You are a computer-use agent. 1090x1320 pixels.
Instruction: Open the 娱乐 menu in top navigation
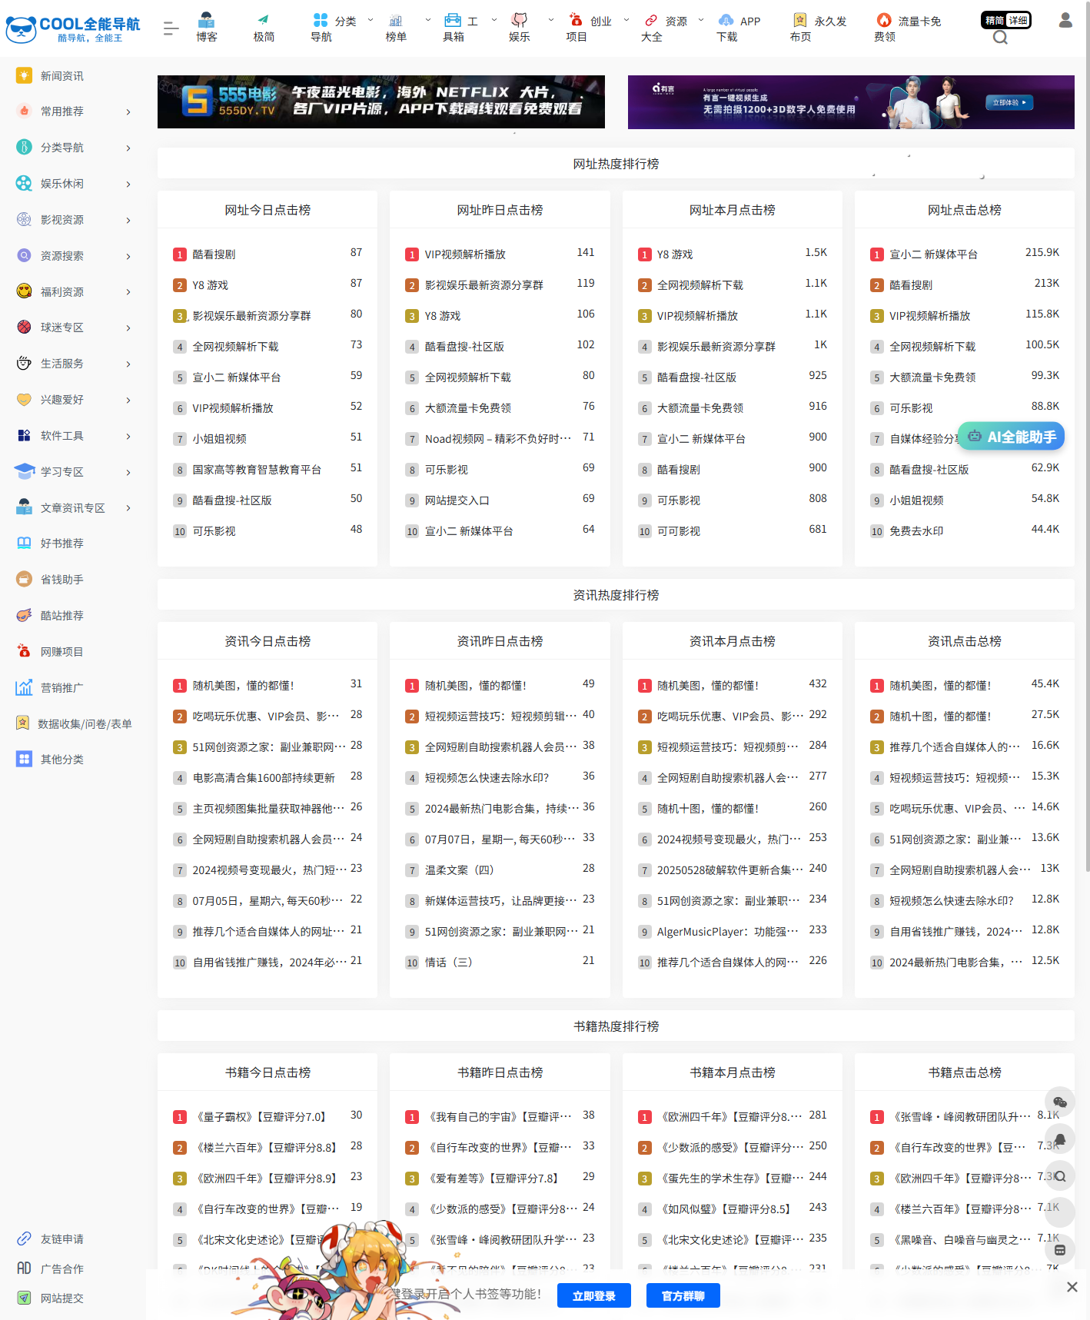(520, 28)
